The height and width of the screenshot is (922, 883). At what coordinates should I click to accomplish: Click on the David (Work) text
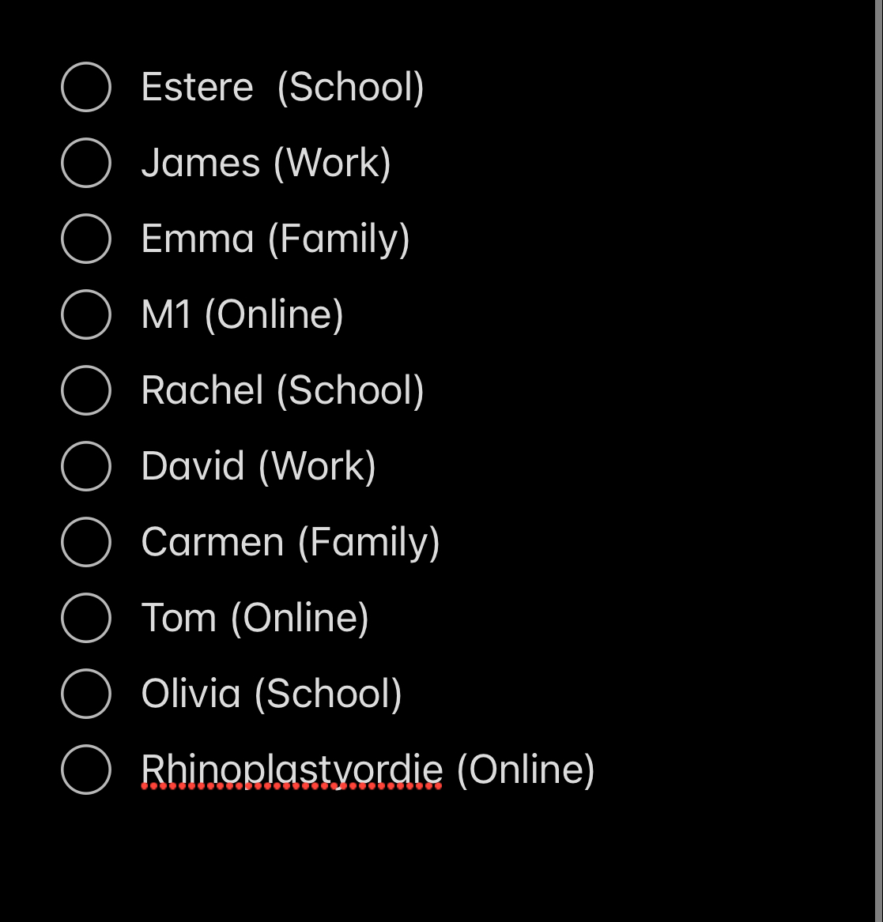click(x=258, y=466)
